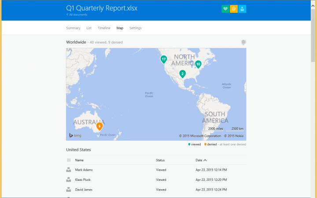317x198 pixels.
Task: Click Viewed status for Klaas Pluck
Action: click(161, 180)
